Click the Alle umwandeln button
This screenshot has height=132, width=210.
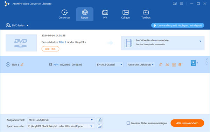point(187,123)
